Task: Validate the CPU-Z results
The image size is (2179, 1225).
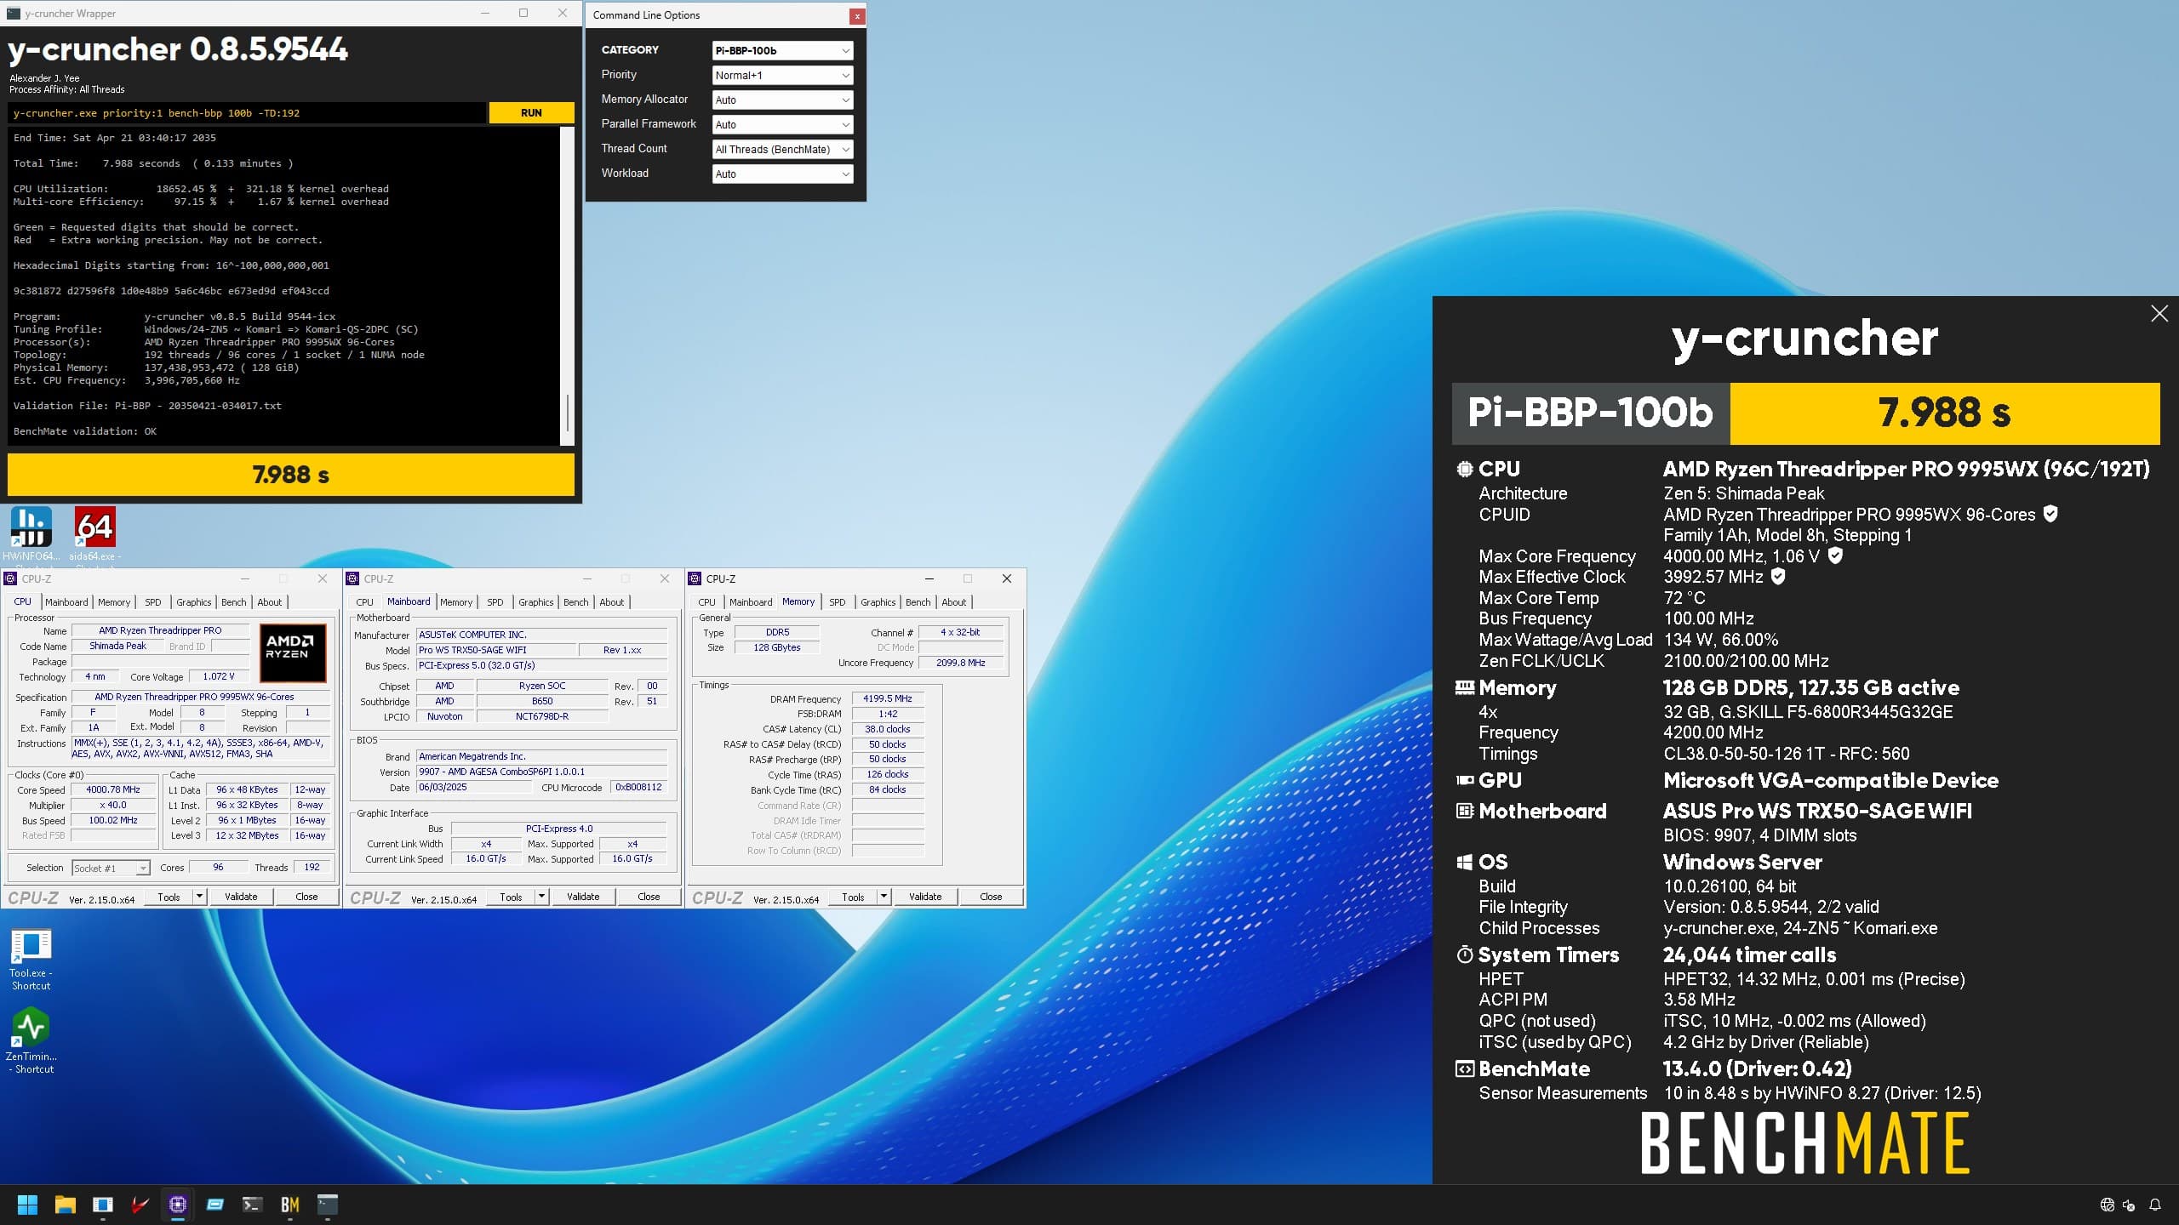Action: pos(242,896)
